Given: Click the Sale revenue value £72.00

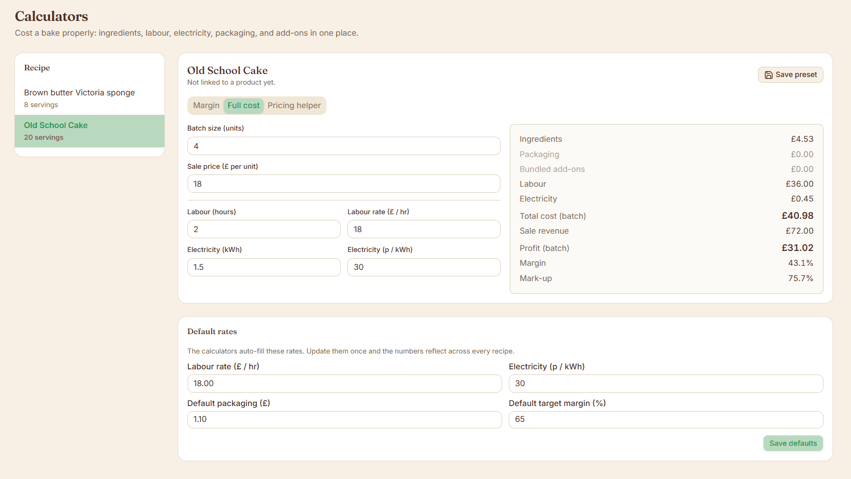Looking at the screenshot, I should point(799,231).
